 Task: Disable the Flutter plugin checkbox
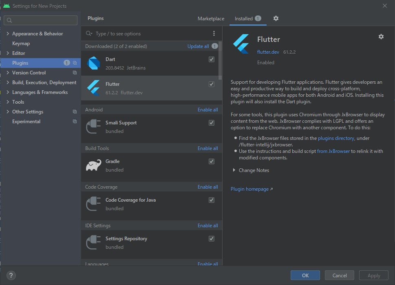coord(212,84)
